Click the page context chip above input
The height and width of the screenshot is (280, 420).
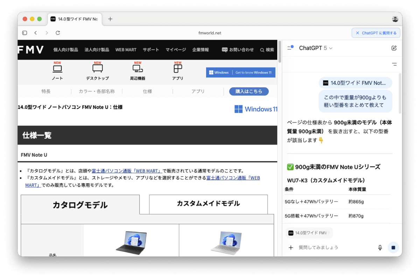(309, 233)
